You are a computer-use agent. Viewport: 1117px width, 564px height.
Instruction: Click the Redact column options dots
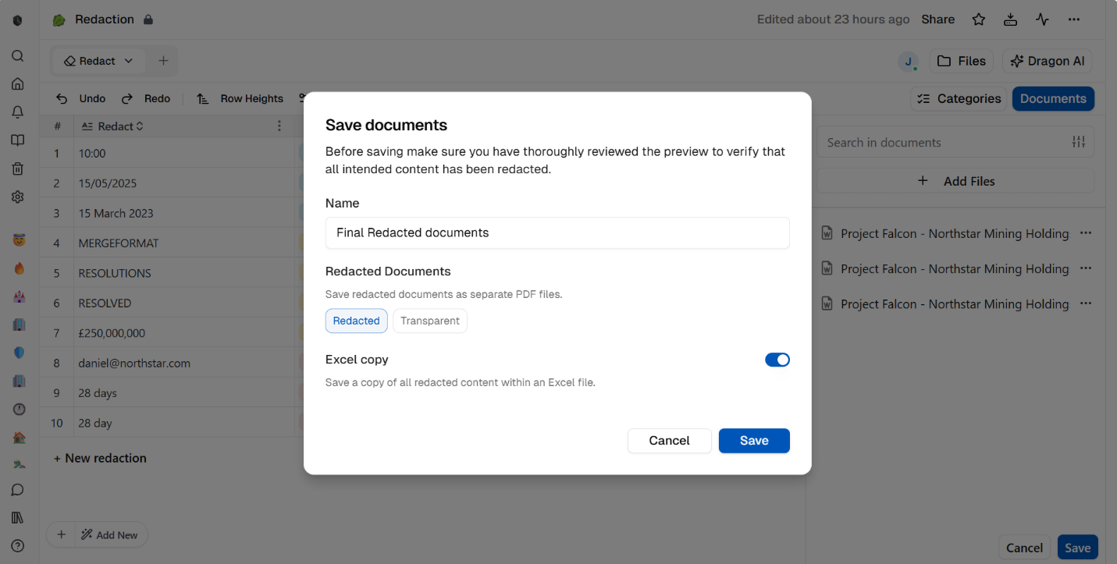(x=279, y=126)
